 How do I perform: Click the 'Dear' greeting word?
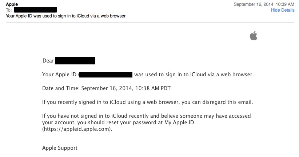pyautogui.click(x=48, y=61)
